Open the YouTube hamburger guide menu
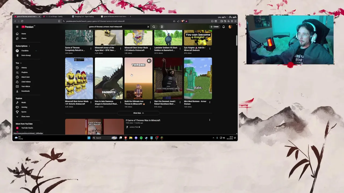The height and width of the screenshot is (193, 344). click(x=17, y=27)
